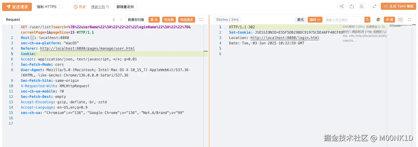The height and width of the screenshot is (147, 418).
Task: Click the Set-Cookie JSESSIONID line
Action: click(x=286, y=32)
